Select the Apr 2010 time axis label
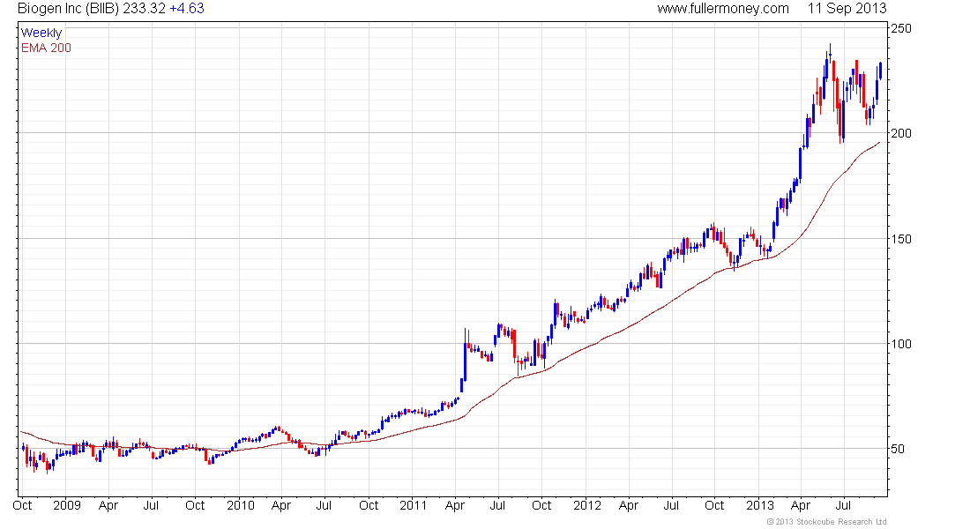Image resolution: width=970 pixels, height=529 pixels. pos(281,505)
